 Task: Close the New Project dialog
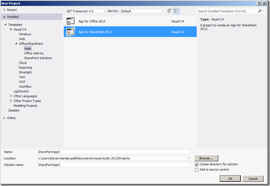point(264,3)
